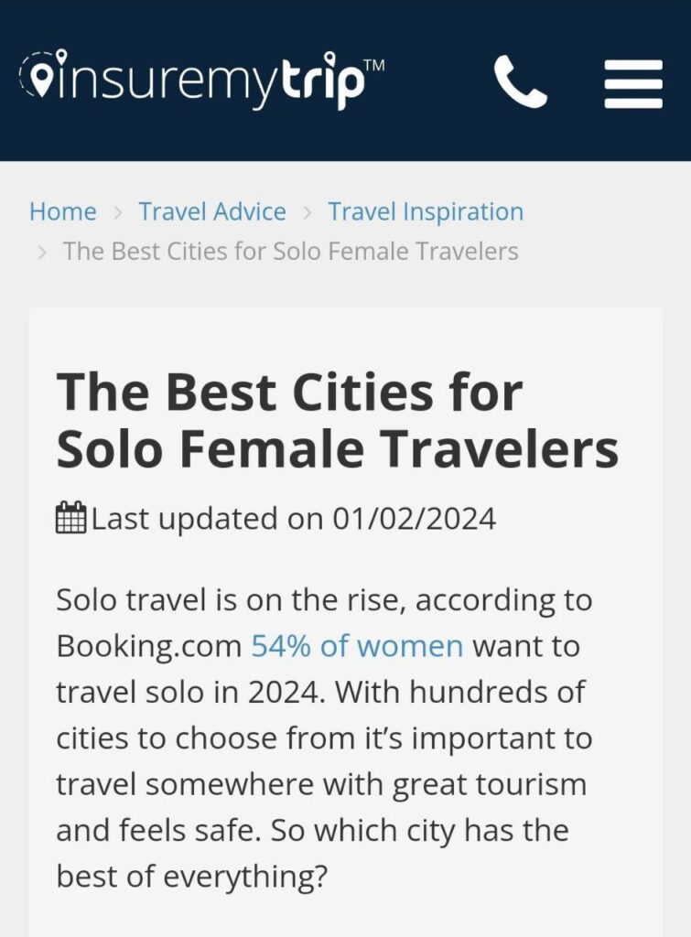Click the calendar icon beside Last updated

pos(71,518)
